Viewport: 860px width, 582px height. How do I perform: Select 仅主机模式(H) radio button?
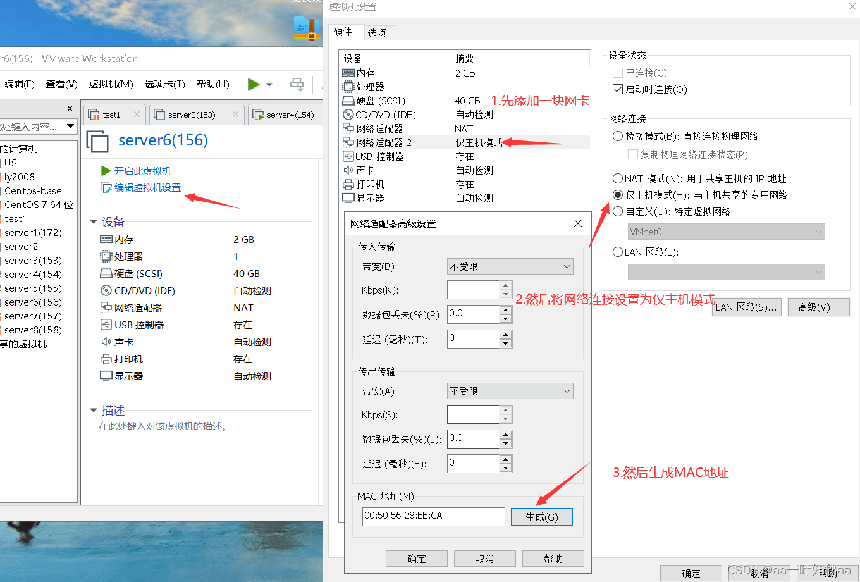[x=618, y=195]
